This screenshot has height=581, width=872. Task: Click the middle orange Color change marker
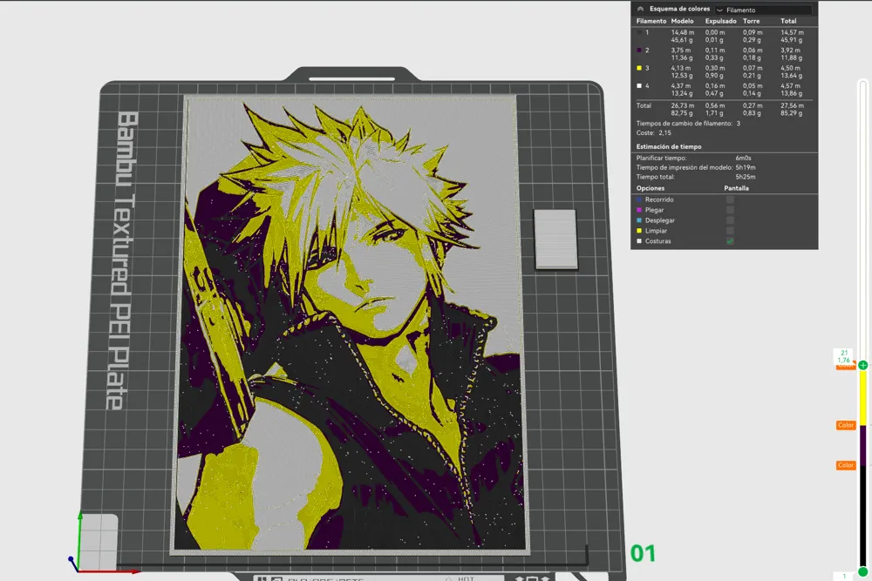pyautogui.click(x=845, y=425)
